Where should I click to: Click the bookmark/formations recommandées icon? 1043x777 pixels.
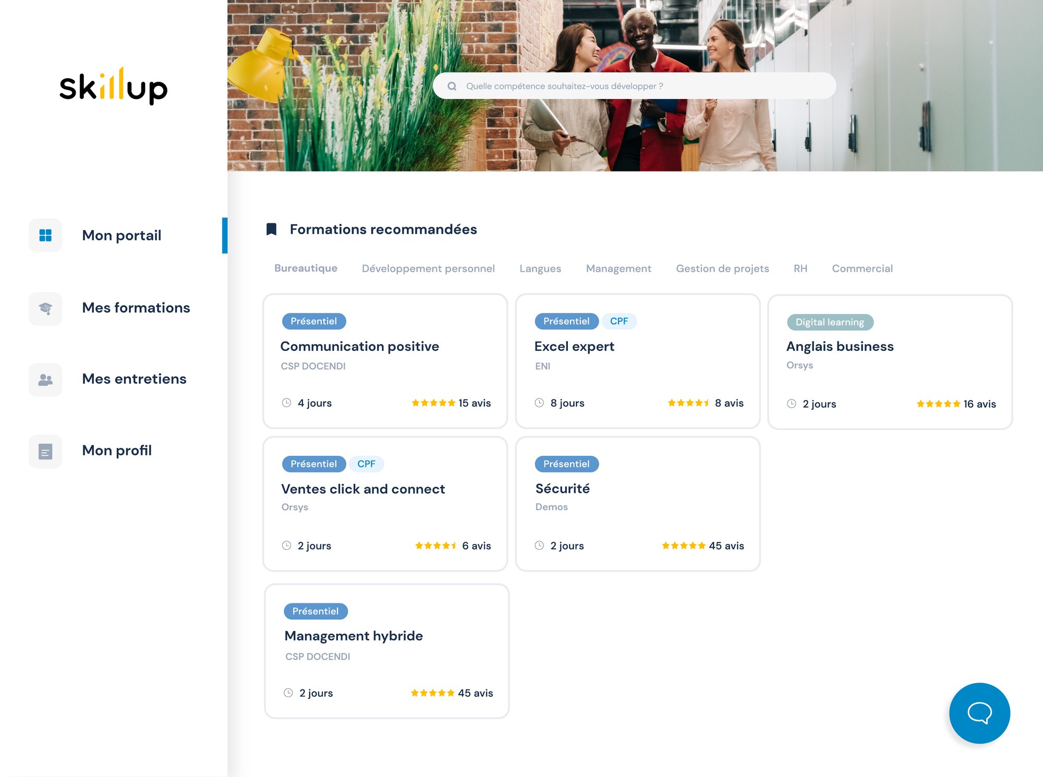click(272, 229)
